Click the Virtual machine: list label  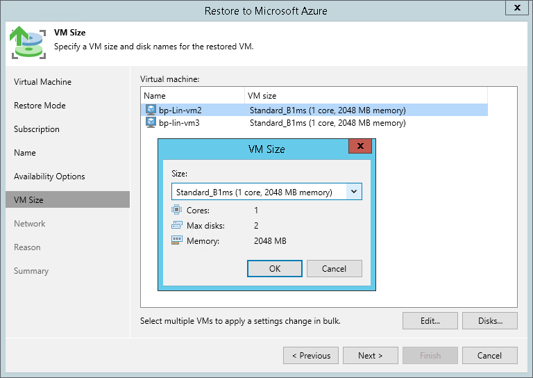(x=169, y=79)
